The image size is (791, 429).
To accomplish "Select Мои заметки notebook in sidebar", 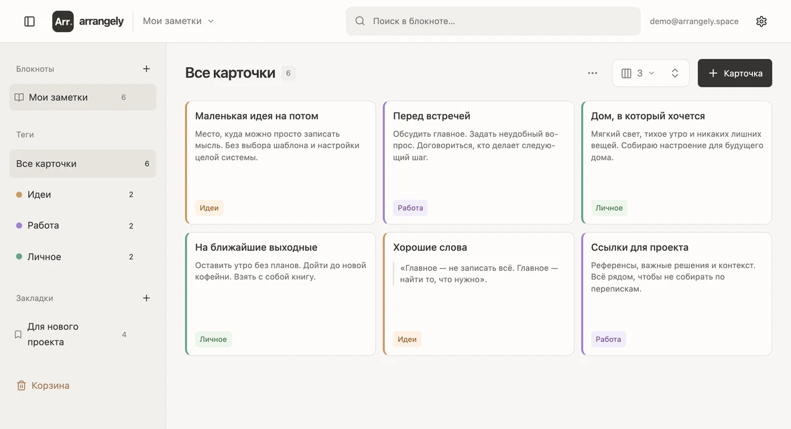I will tap(82, 97).
